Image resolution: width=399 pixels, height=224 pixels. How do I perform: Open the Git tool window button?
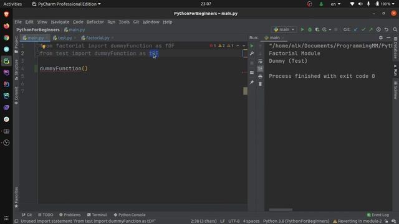click(x=27, y=215)
